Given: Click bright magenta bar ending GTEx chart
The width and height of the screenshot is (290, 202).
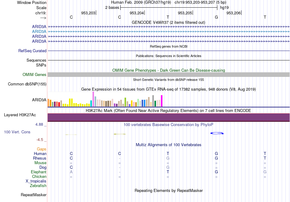Looking at the screenshot, I should pyautogui.click(x=162, y=101).
